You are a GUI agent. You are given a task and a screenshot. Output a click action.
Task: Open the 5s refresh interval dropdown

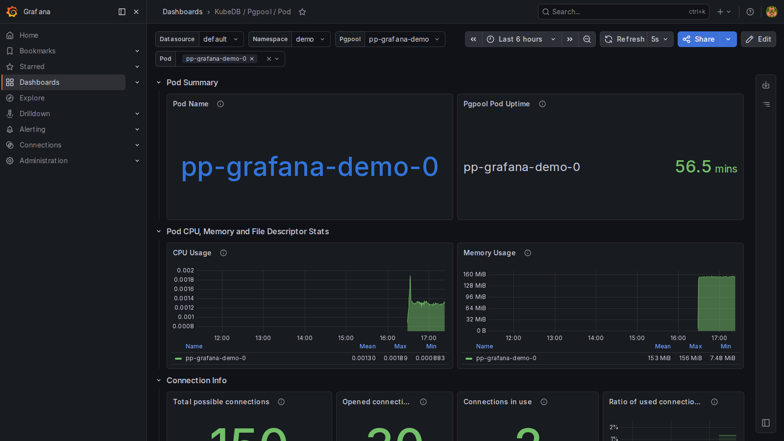(x=660, y=39)
